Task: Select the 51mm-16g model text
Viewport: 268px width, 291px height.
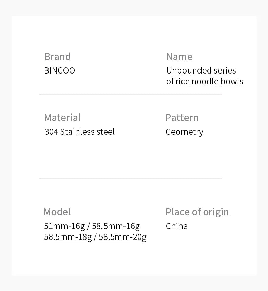Action: (64, 226)
